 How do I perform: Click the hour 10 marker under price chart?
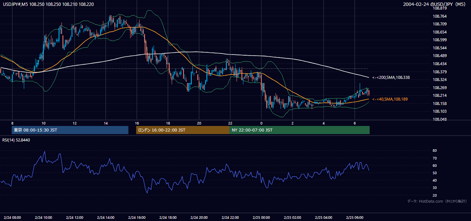point(43,123)
